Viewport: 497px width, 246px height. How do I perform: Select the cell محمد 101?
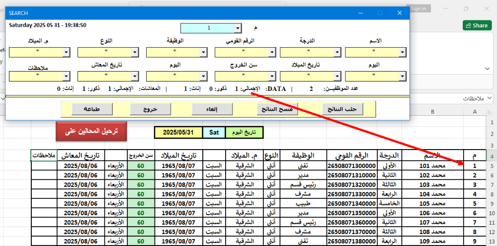(432, 166)
